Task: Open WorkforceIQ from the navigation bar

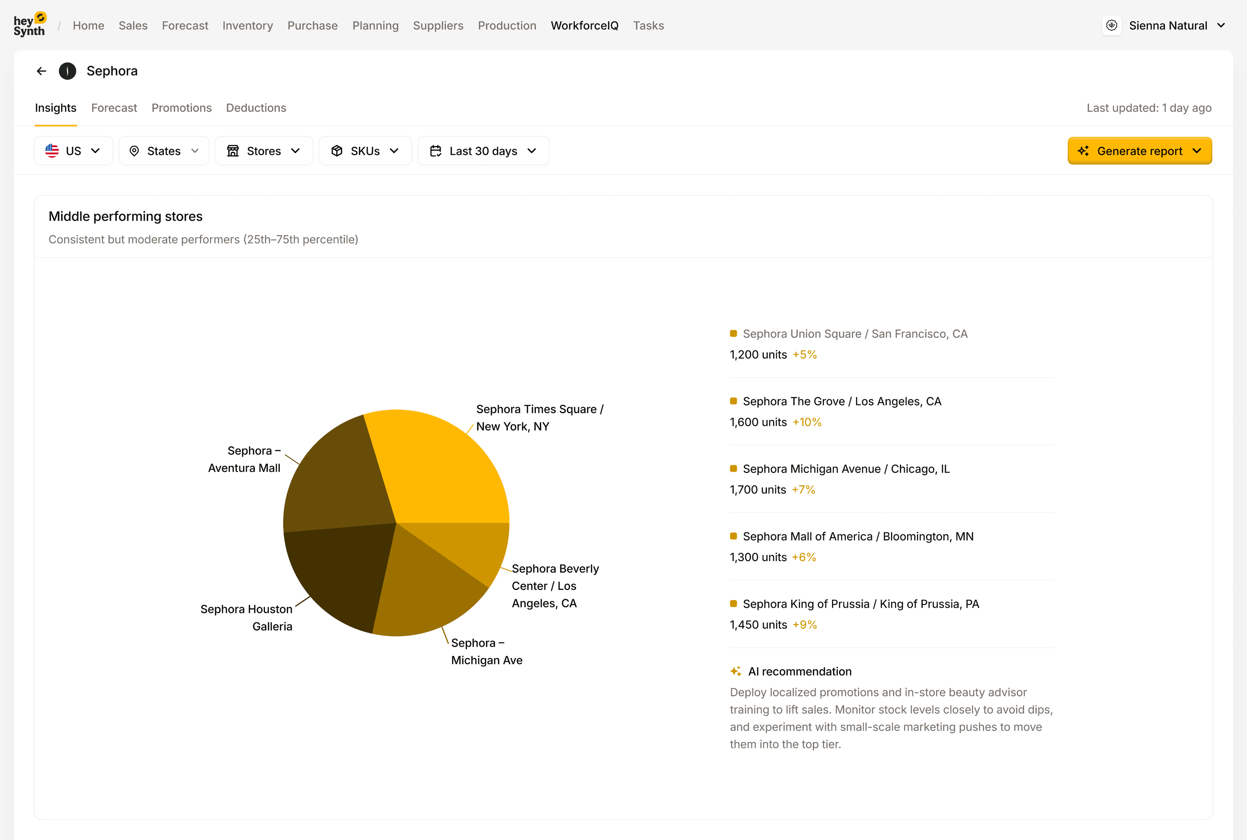Action: pyautogui.click(x=585, y=25)
